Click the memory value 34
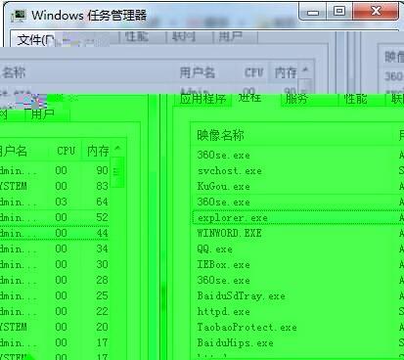This screenshot has height=360, width=404. tap(102, 248)
